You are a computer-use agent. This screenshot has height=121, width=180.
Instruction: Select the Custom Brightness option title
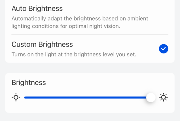coord(42,44)
